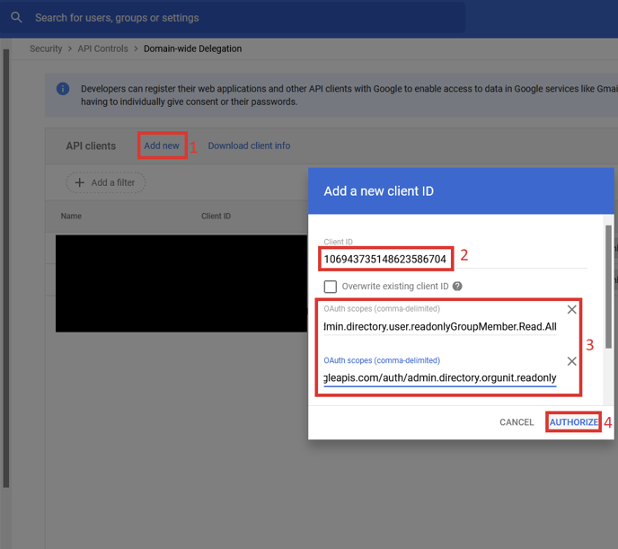
Task: Click the blue info icon in banner
Action: 63,89
